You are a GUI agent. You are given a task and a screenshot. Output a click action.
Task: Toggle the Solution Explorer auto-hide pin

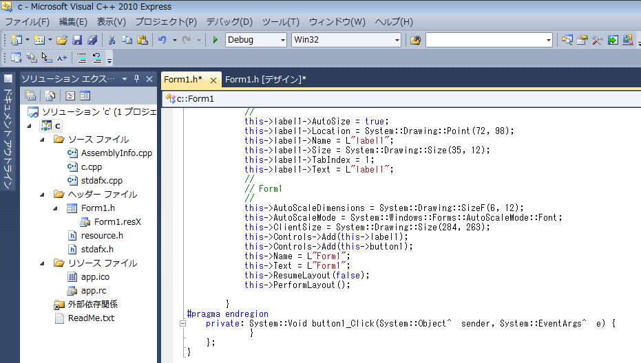[x=136, y=79]
